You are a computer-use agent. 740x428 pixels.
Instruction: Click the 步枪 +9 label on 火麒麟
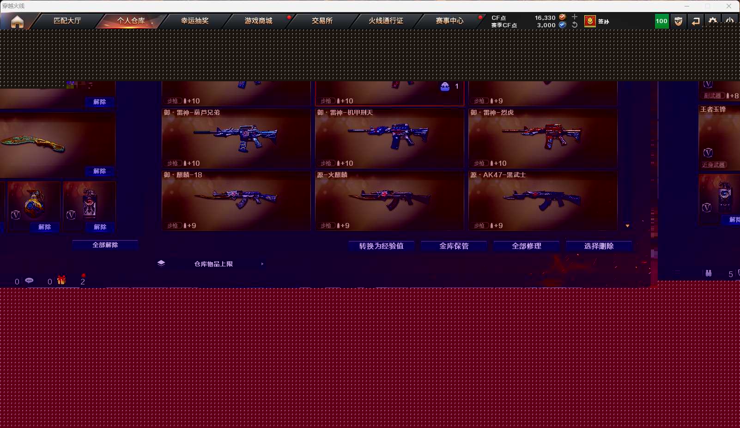pos(335,226)
